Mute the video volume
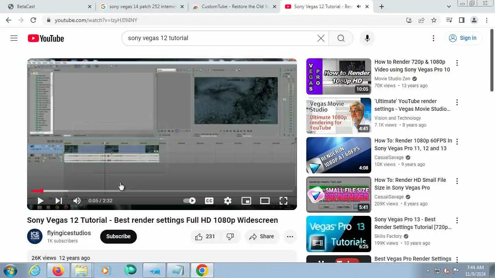This screenshot has width=495, height=278. [x=77, y=201]
